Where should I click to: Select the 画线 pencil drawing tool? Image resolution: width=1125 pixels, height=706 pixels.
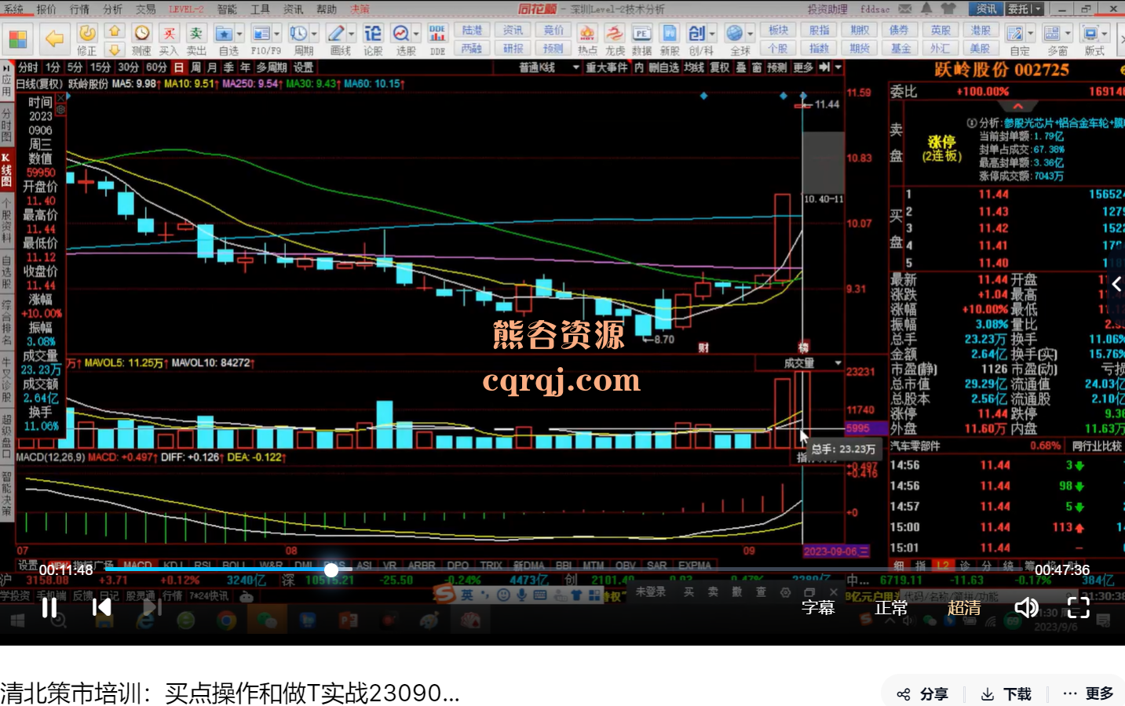(336, 34)
